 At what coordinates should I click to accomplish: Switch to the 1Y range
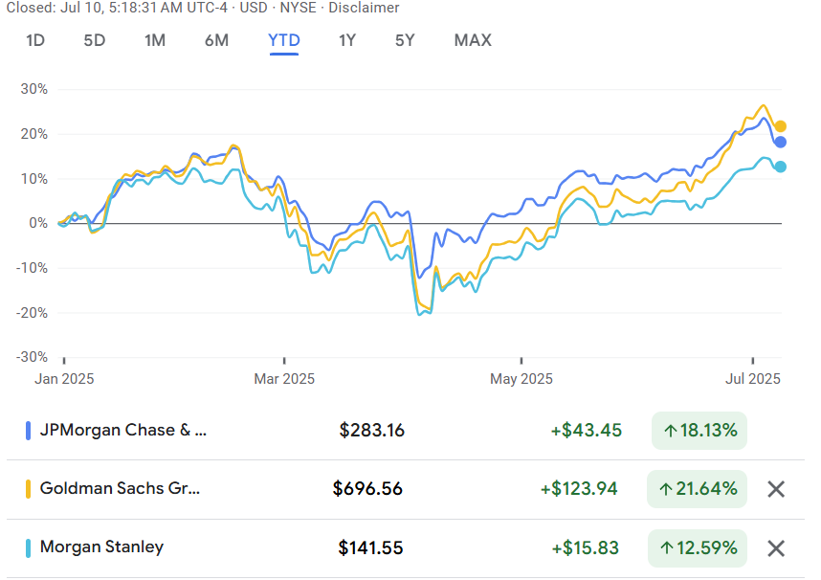tap(347, 40)
